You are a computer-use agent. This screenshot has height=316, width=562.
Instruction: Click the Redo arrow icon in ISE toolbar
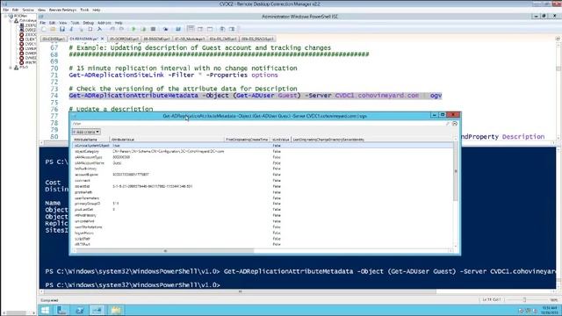(121, 29)
